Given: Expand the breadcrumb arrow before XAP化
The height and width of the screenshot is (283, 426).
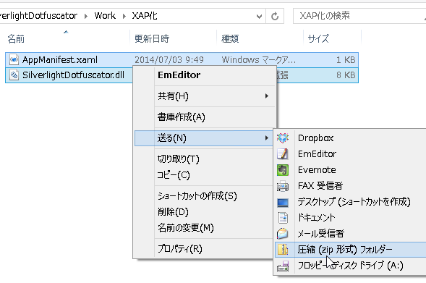Looking at the screenshot, I should tap(124, 16).
